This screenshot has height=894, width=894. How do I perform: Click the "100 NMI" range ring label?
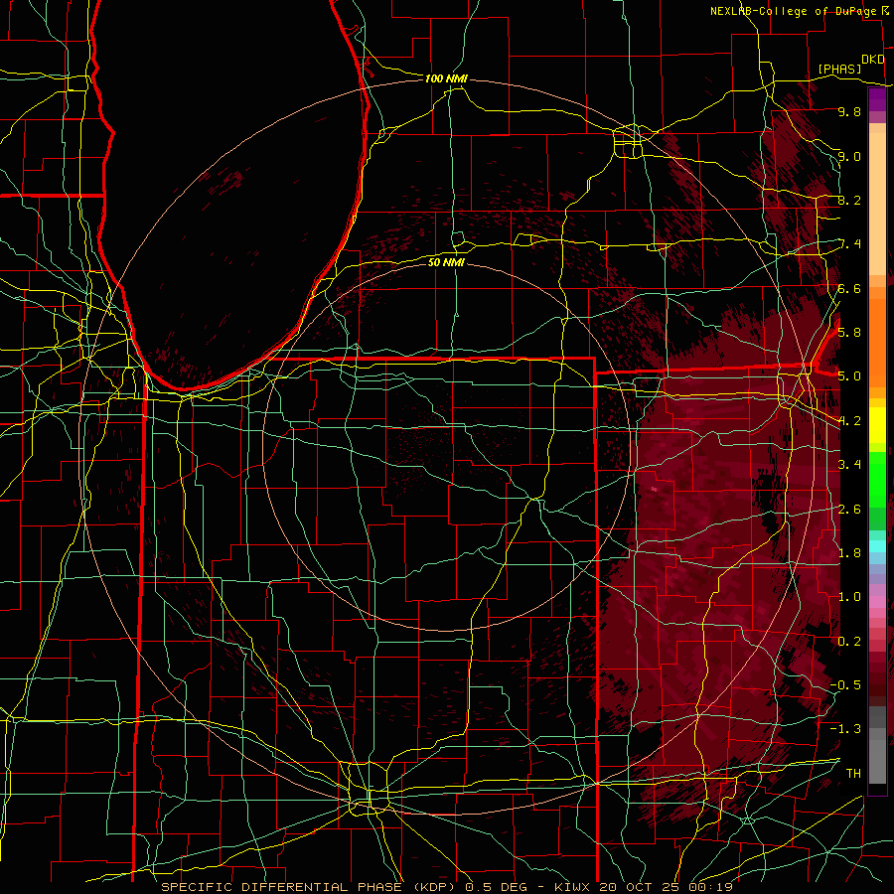(446, 78)
